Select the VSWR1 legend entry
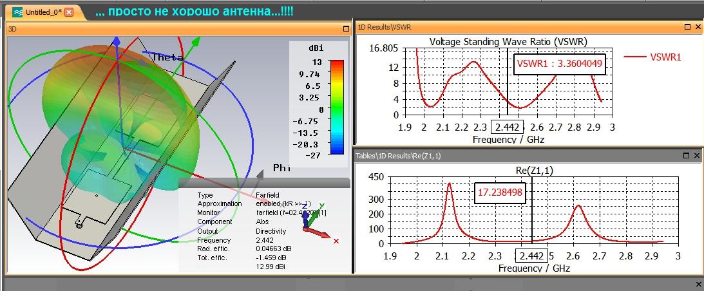The width and height of the screenshot is (704, 291). (x=653, y=57)
